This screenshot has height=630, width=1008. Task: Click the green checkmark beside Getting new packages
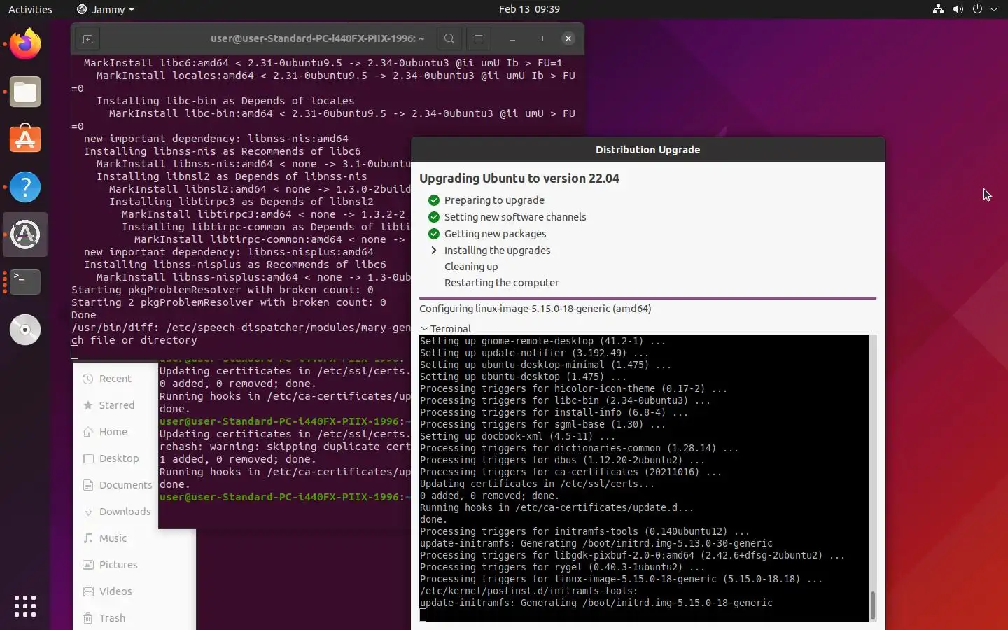[x=434, y=234]
